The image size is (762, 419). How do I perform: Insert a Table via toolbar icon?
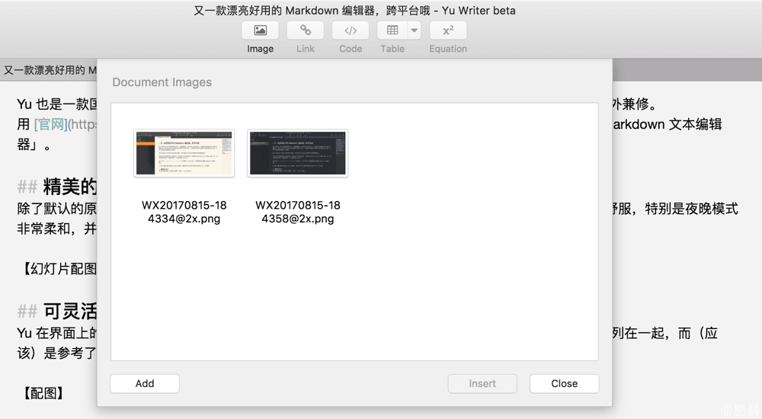pos(392,30)
